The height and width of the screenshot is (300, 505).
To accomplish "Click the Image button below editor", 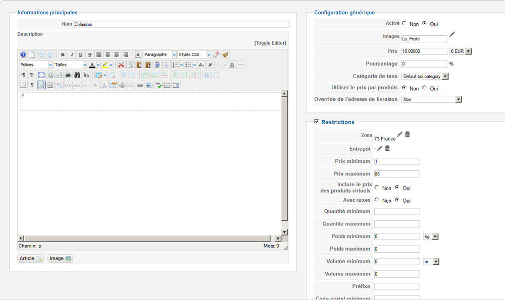I will click(60, 258).
